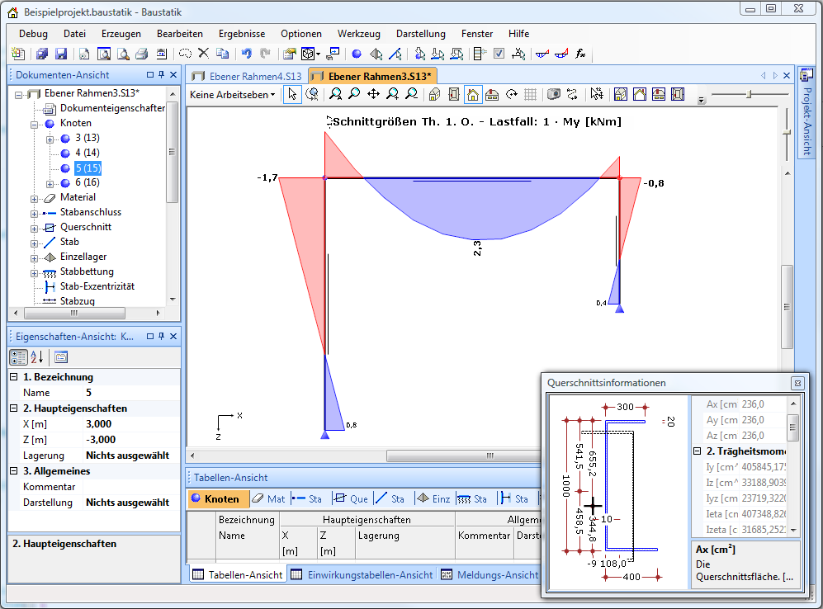
Task: Open the toolbar overflow options arrow
Action: click(x=702, y=100)
